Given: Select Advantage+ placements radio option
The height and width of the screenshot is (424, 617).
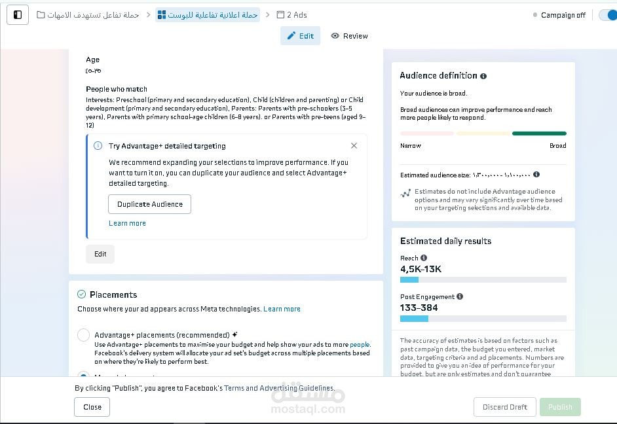Looking at the screenshot, I should click(83, 335).
